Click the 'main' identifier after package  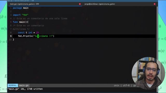[26, 8]
